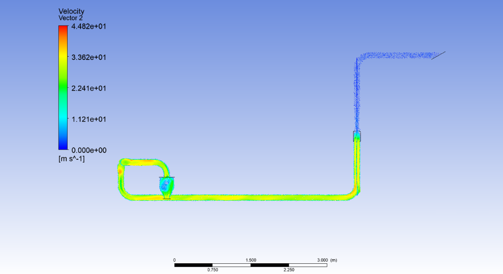Image resolution: width=503 pixels, height=274 pixels.
Task: Click the legend value 2.241e+01
Action: coord(88,88)
